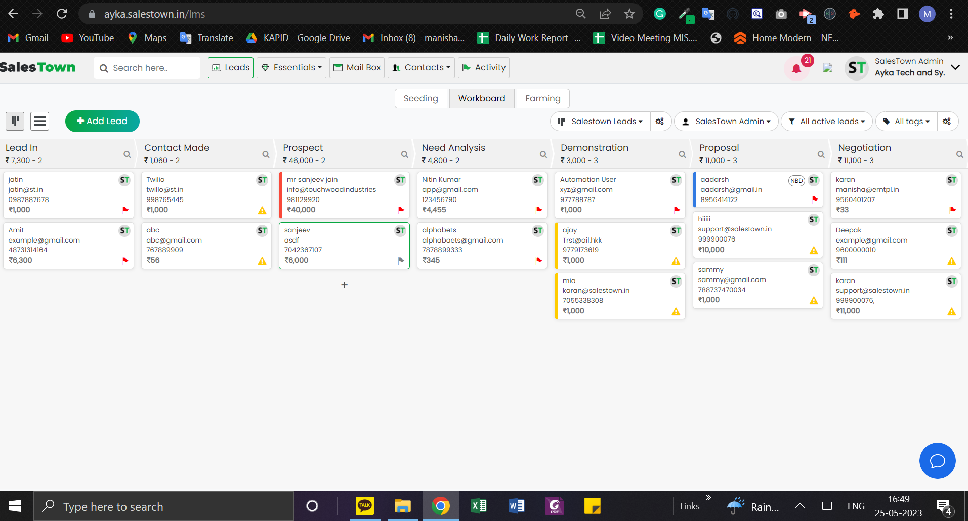Viewport: 968px width, 521px height.
Task: Toggle the flag on Nitin Kumar's card
Action: (538, 211)
